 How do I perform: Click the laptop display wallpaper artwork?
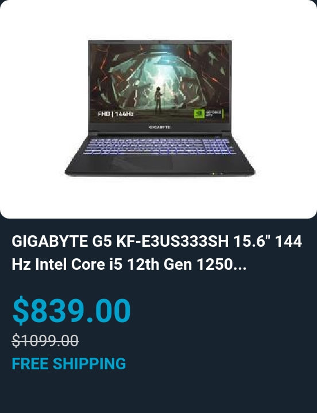click(x=160, y=83)
